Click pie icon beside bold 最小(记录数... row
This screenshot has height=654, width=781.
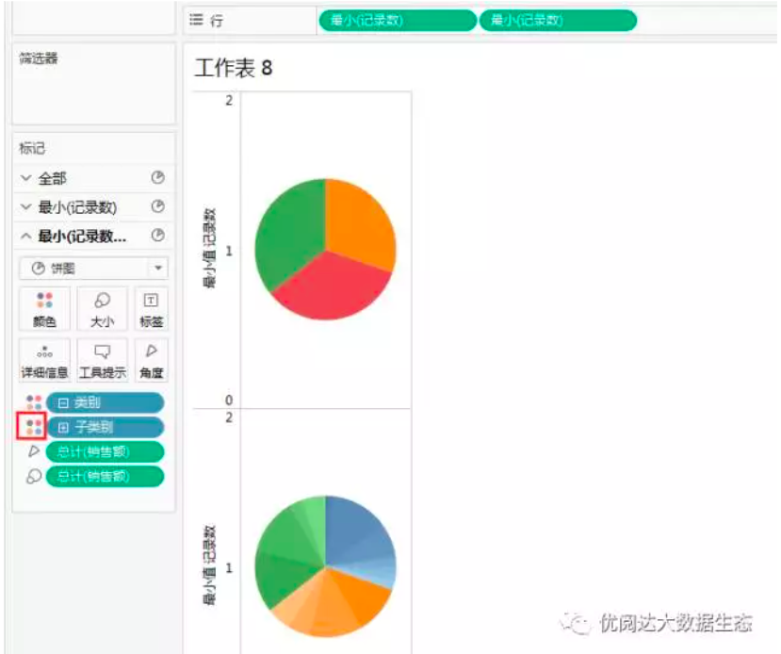pyautogui.click(x=158, y=235)
